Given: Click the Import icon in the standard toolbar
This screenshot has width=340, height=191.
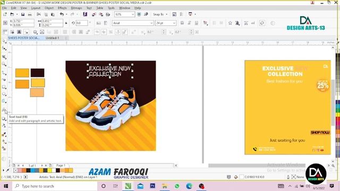Looking at the screenshot, I should click(94, 14).
